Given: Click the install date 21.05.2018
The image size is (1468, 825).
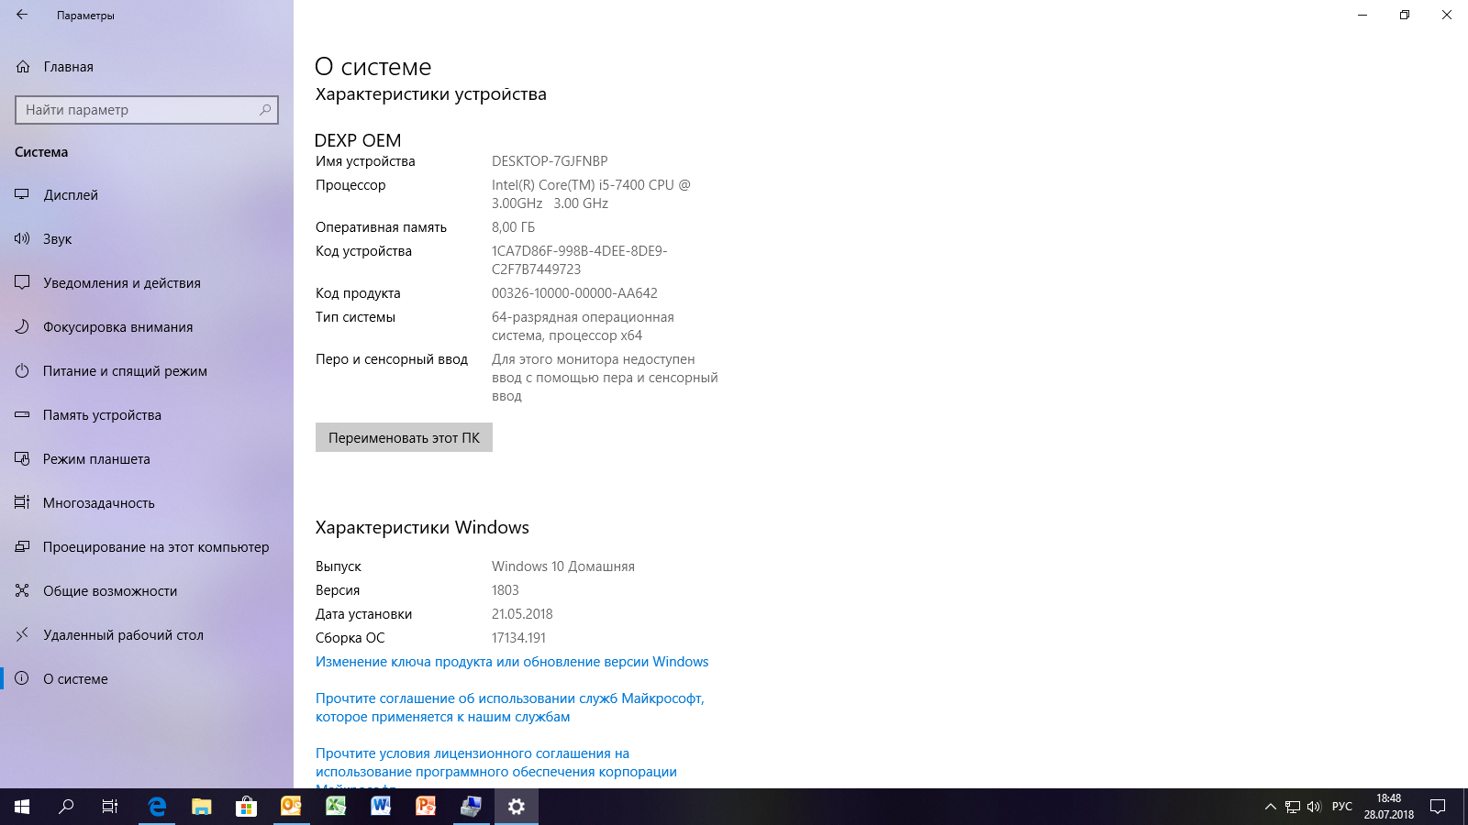Looking at the screenshot, I should (522, 614).
